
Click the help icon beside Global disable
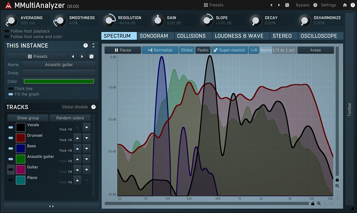click(x=93, y=107)
